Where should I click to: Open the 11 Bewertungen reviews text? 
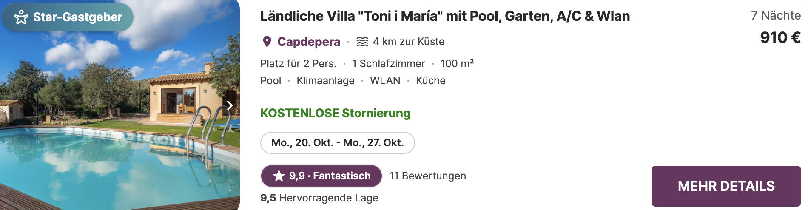[428, 176]
